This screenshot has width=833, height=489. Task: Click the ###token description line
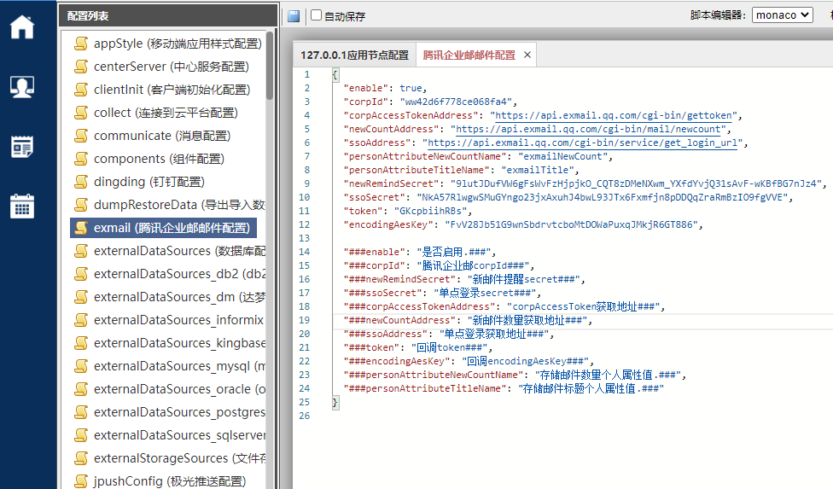click(418, 347)
